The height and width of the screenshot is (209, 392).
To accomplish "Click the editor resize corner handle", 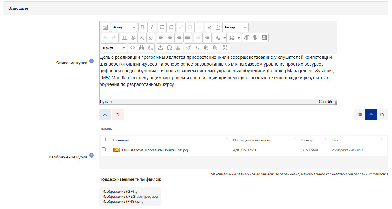I will click(x=335, y=102).
